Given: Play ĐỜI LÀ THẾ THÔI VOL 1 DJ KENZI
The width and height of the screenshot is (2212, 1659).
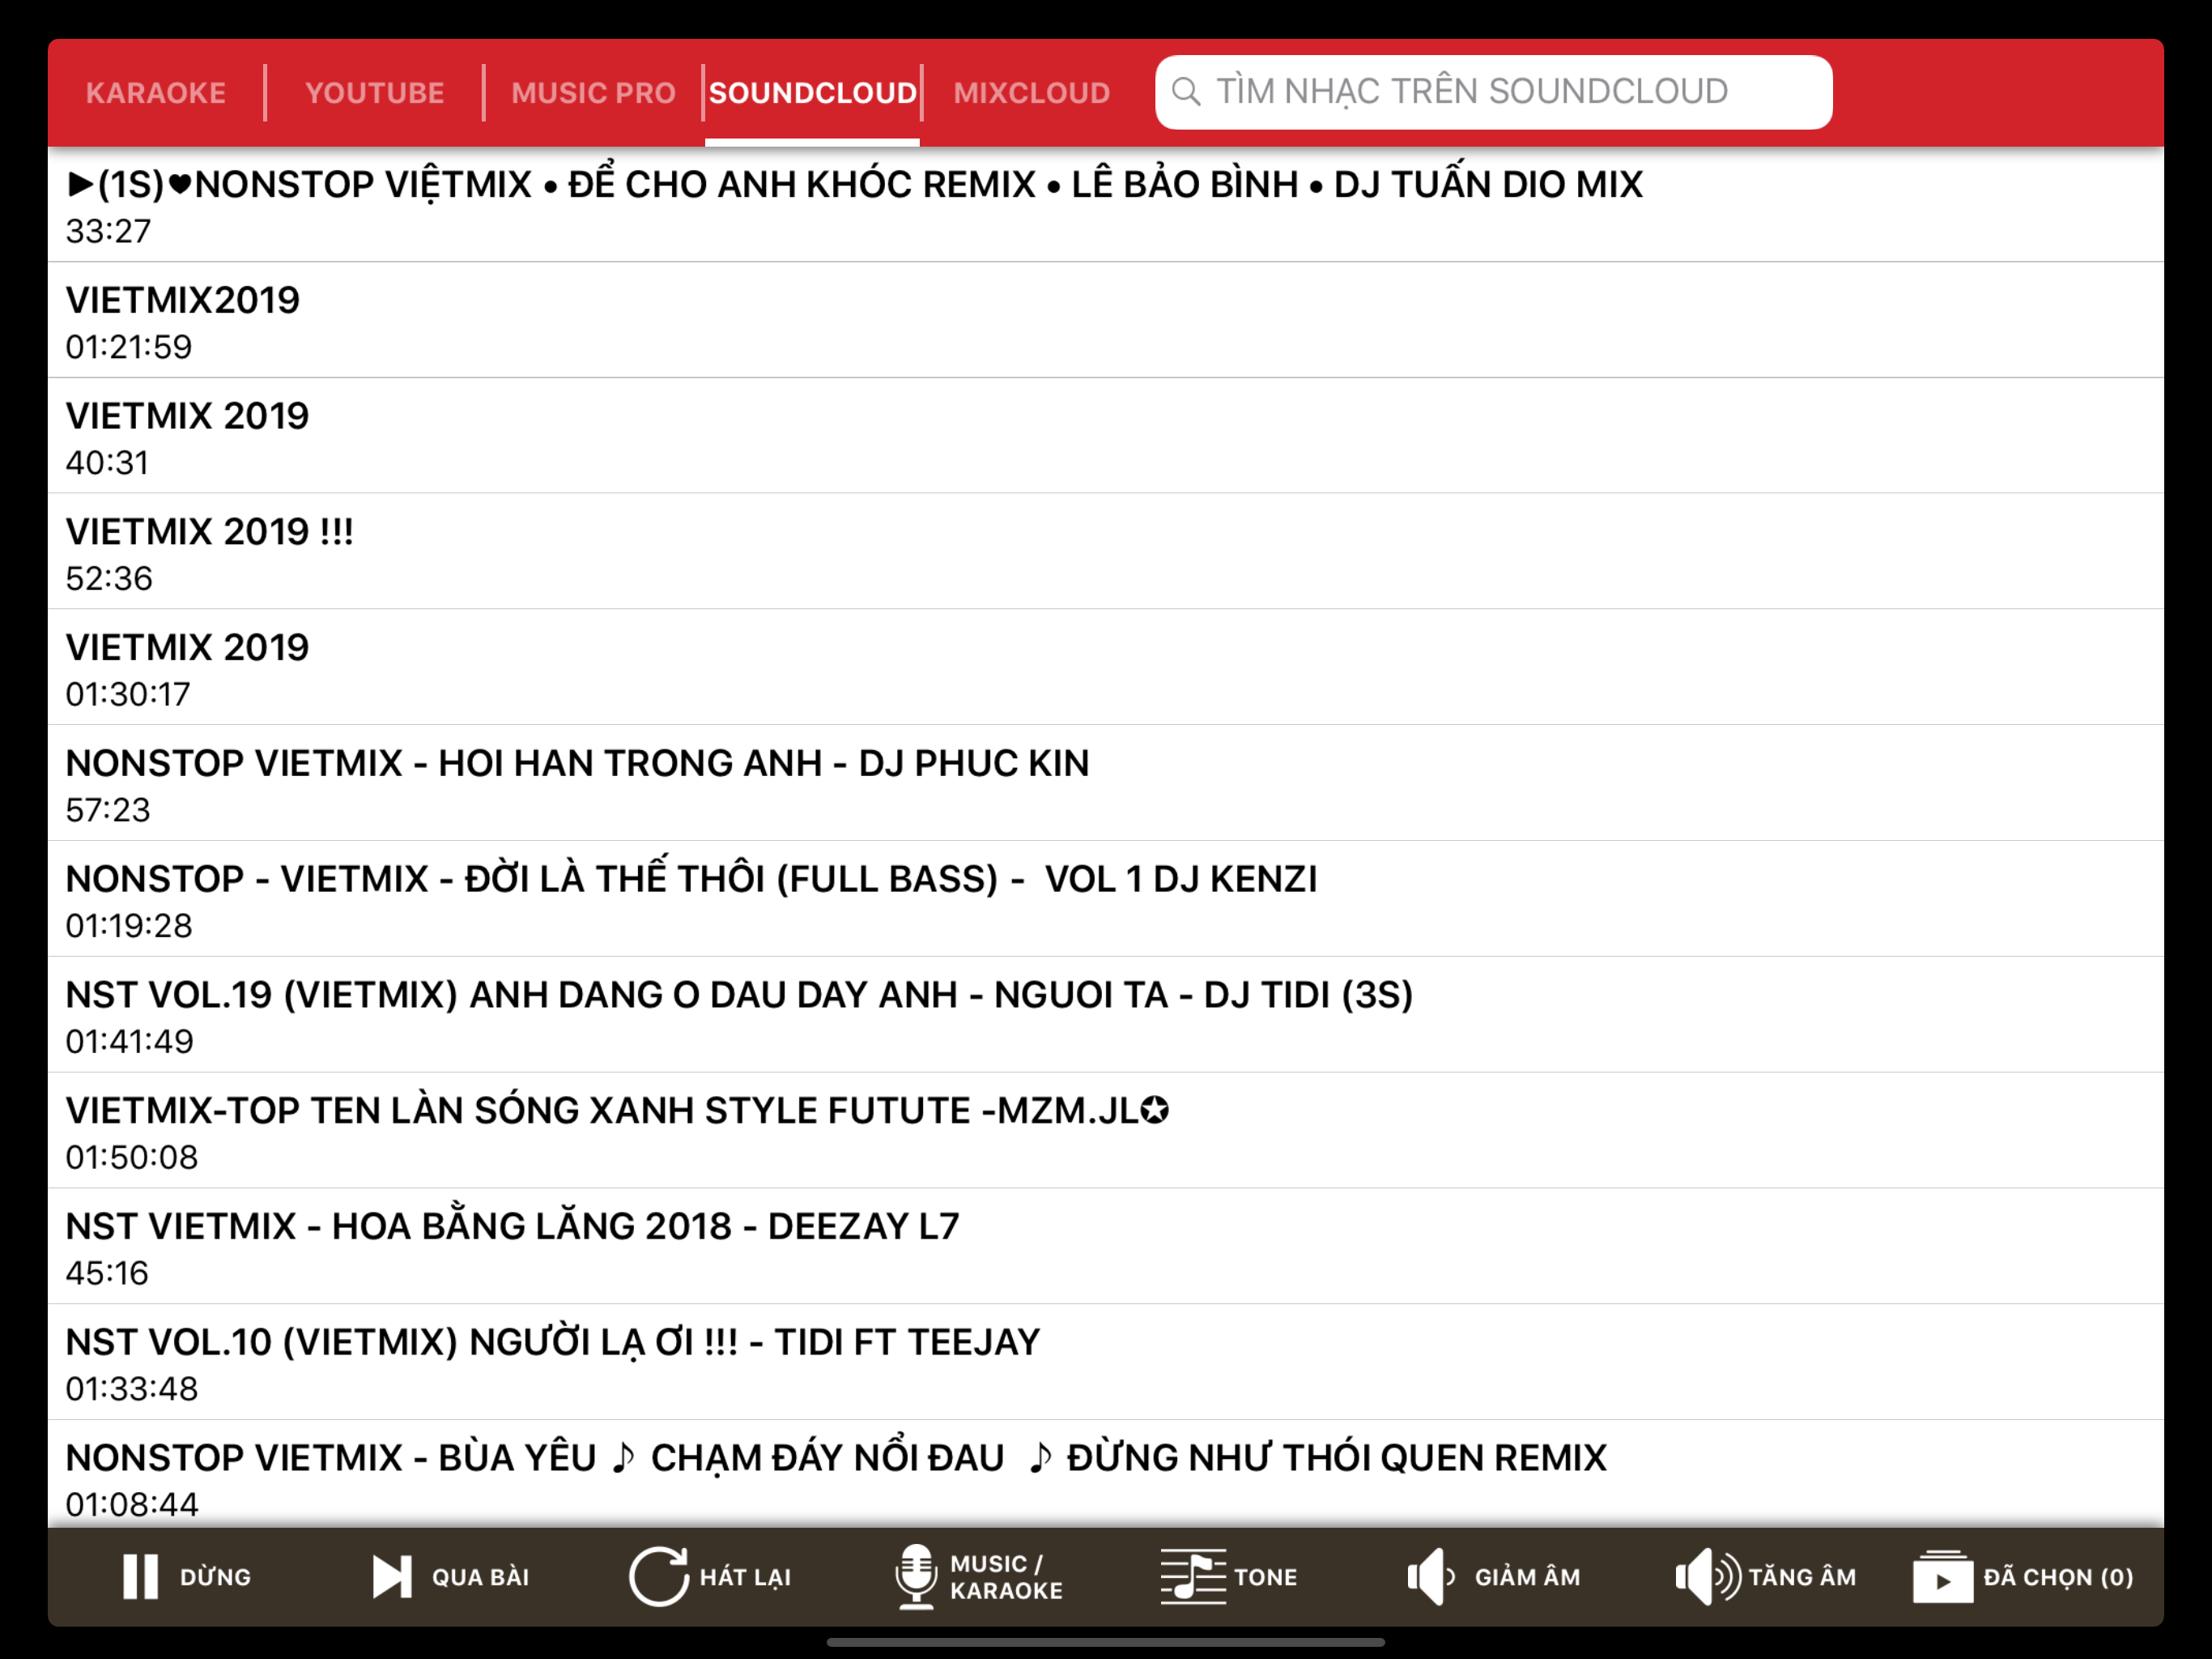Looking at the screenshot, I should tap(1106, 899).
